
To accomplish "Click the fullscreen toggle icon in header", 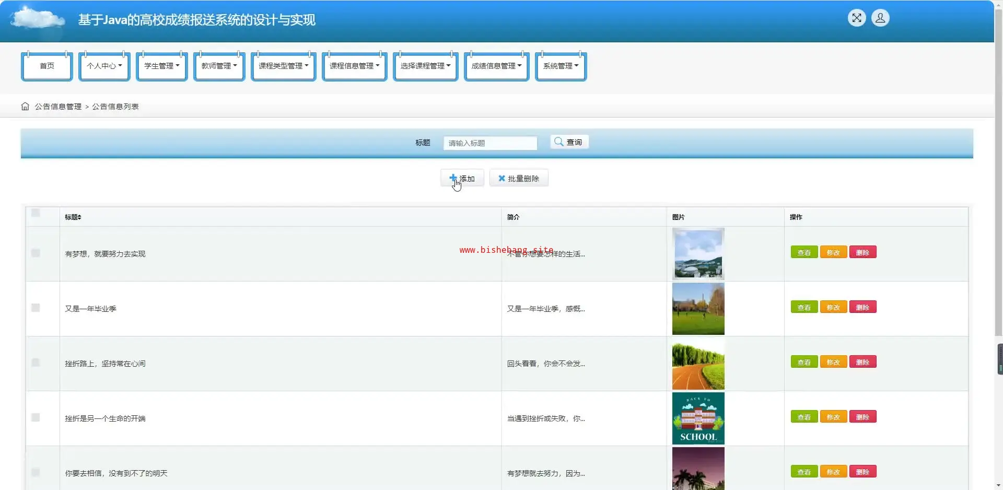I will click(857, 18).
